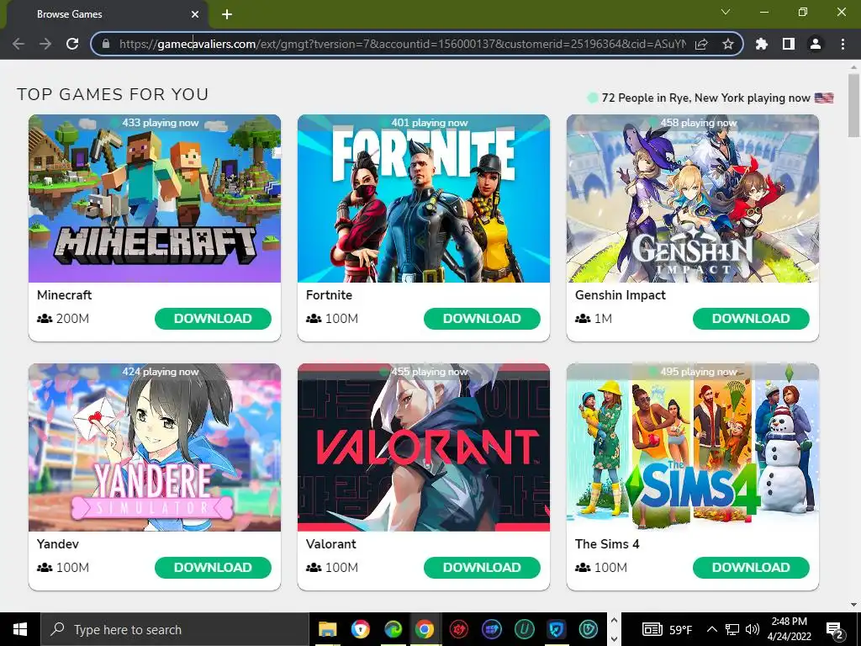Click the Fortnite title text
This screenshot has width=861, height=646.
(x=329, y=295)
